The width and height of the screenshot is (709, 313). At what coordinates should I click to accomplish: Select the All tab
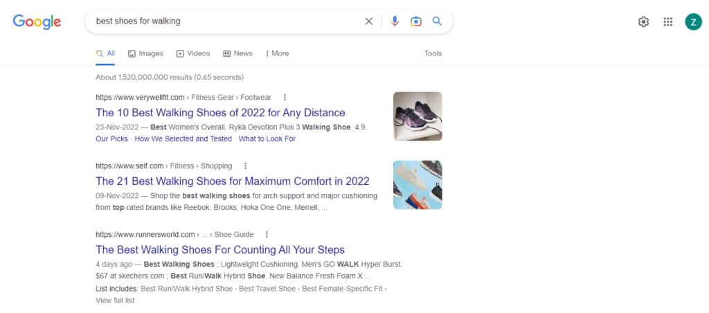[105, 53]
